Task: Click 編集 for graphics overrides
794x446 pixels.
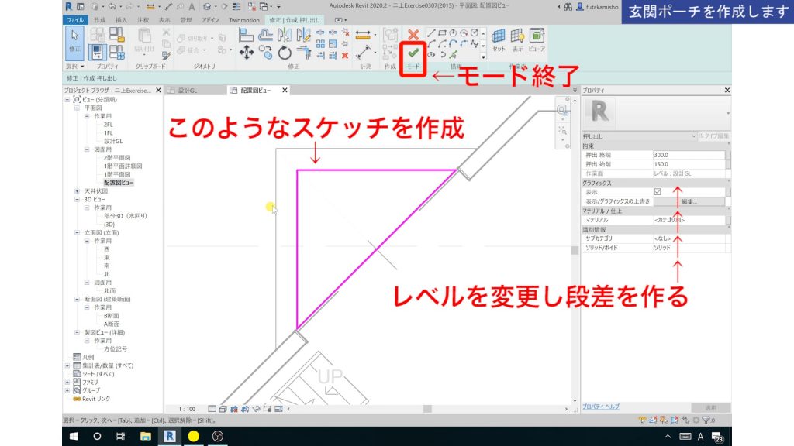Action: [x=689, y=200]
